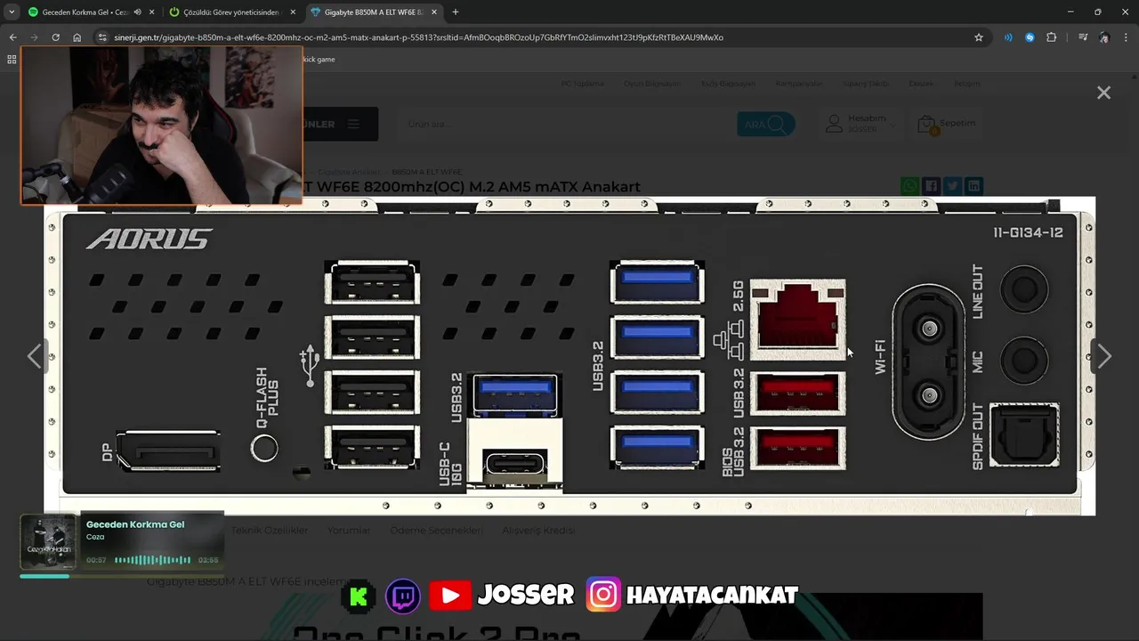Viewport: 1139px width, 641px height.
Task: Open the blue sound-wave extension icon
Action: pyautogui.click(x=1008, y=37)
